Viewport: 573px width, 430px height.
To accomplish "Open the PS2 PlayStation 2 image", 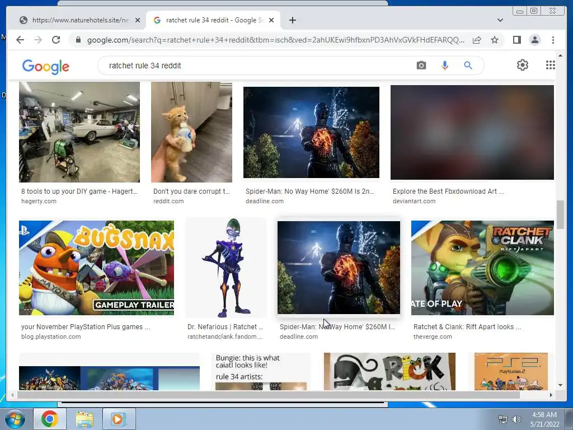I will (x=511, y=372).
